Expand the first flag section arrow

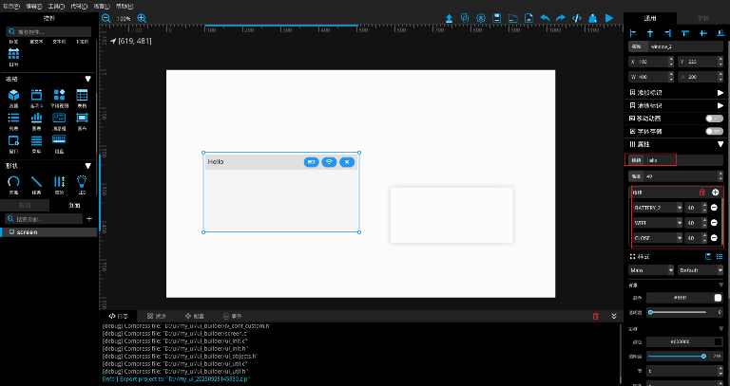point(720,92)
